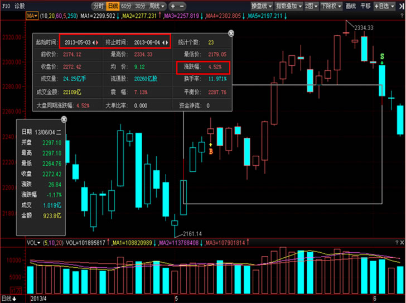
Task: Open the MA indicator dropdown
Action: [32, 16]
